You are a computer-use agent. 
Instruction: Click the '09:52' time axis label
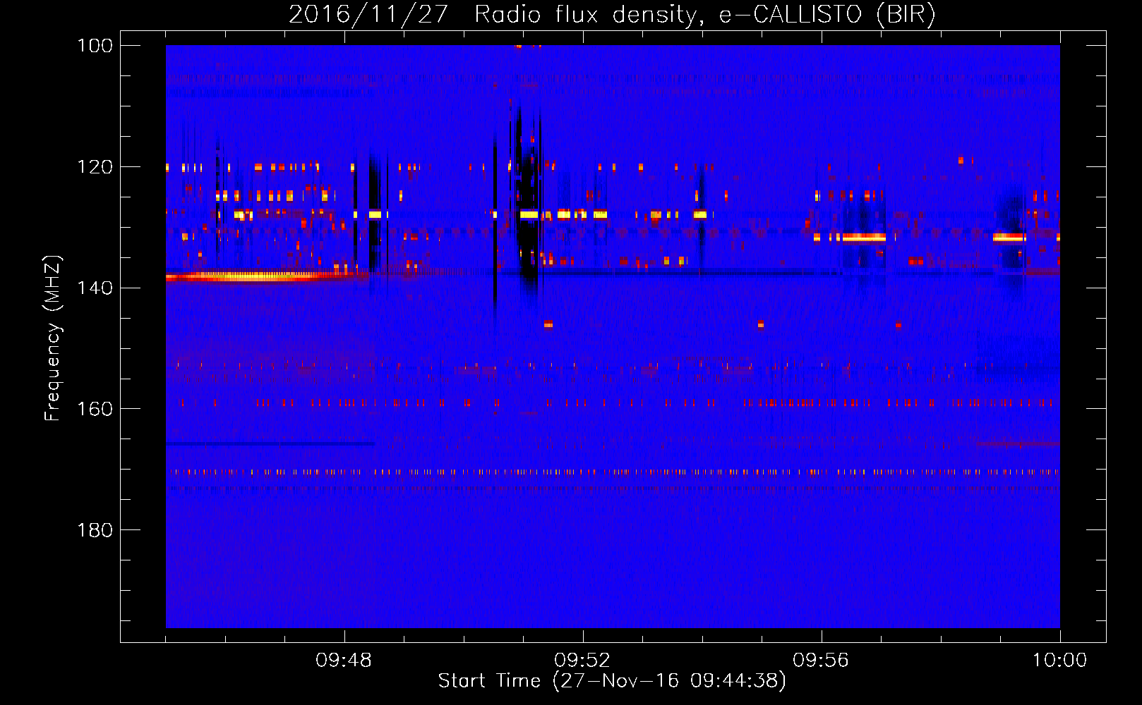[582, 661]
